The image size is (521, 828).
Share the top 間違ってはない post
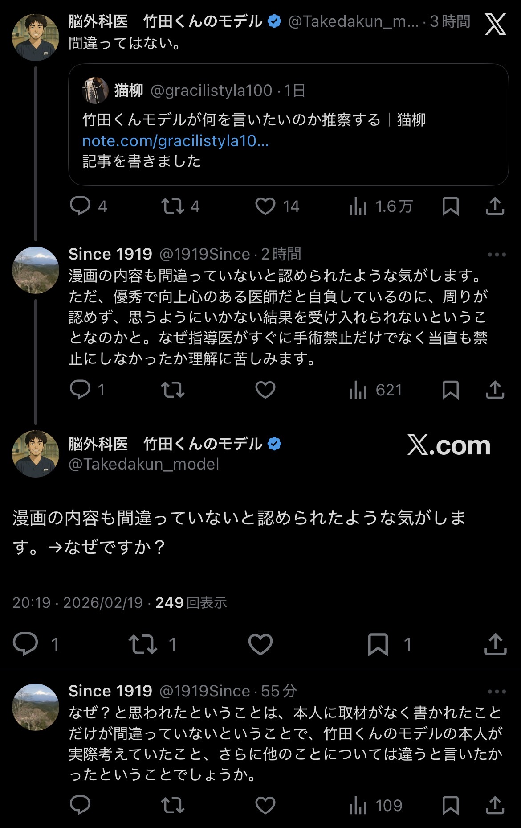click(495, 206)
